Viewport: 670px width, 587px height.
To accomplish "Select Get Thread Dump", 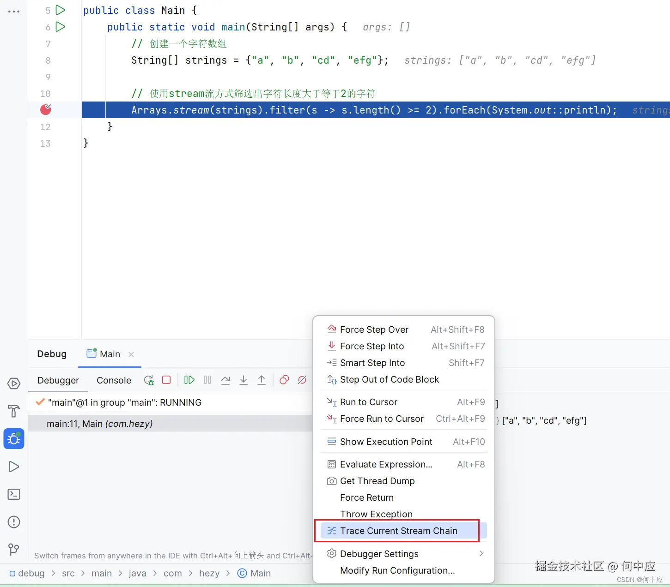I will tap(404, 481).
